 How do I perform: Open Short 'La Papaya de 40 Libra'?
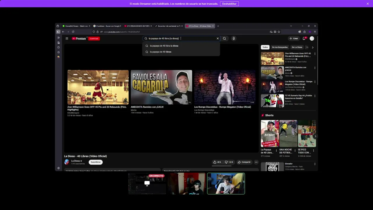(x=270, y=133)
